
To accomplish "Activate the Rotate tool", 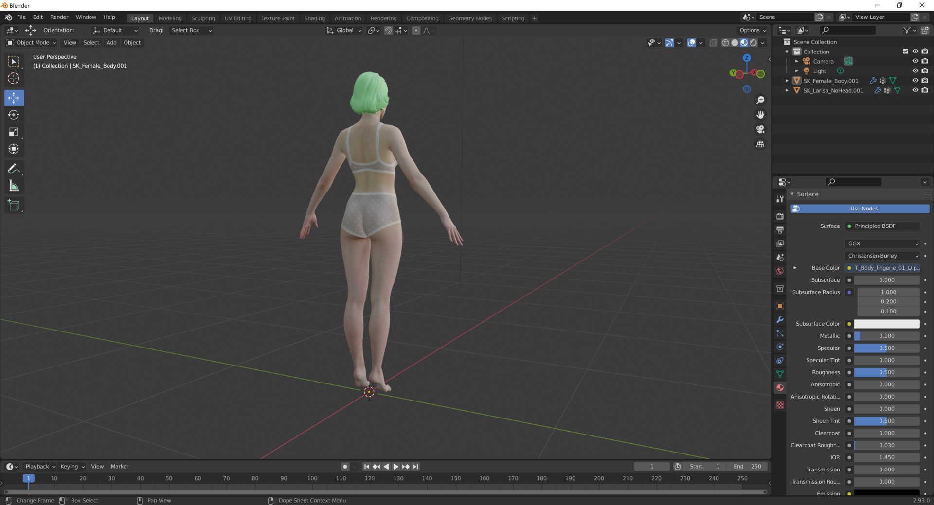I will pos(14,115).
